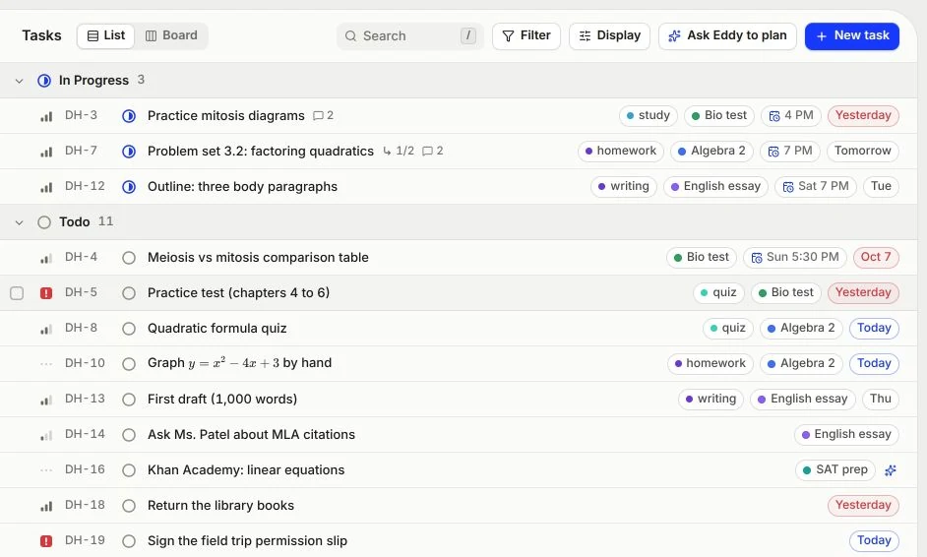Viewport: 927px width, 557px height.
Task: Click English essay tag on DH-14 row
Action: [846, 435]
